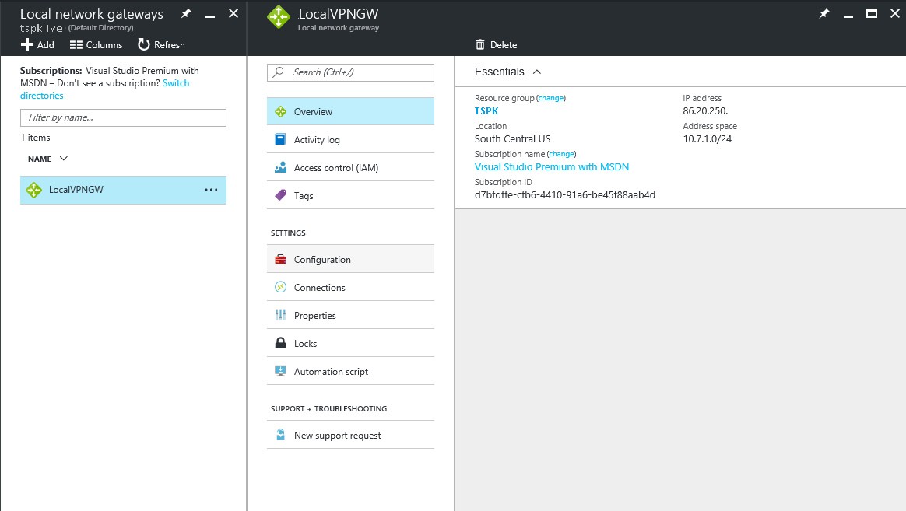Viewport: 906px width, 511px height.
Task: Open the LocalVPNGW row ellipsis menu
Action: click(x=211, y=189)
